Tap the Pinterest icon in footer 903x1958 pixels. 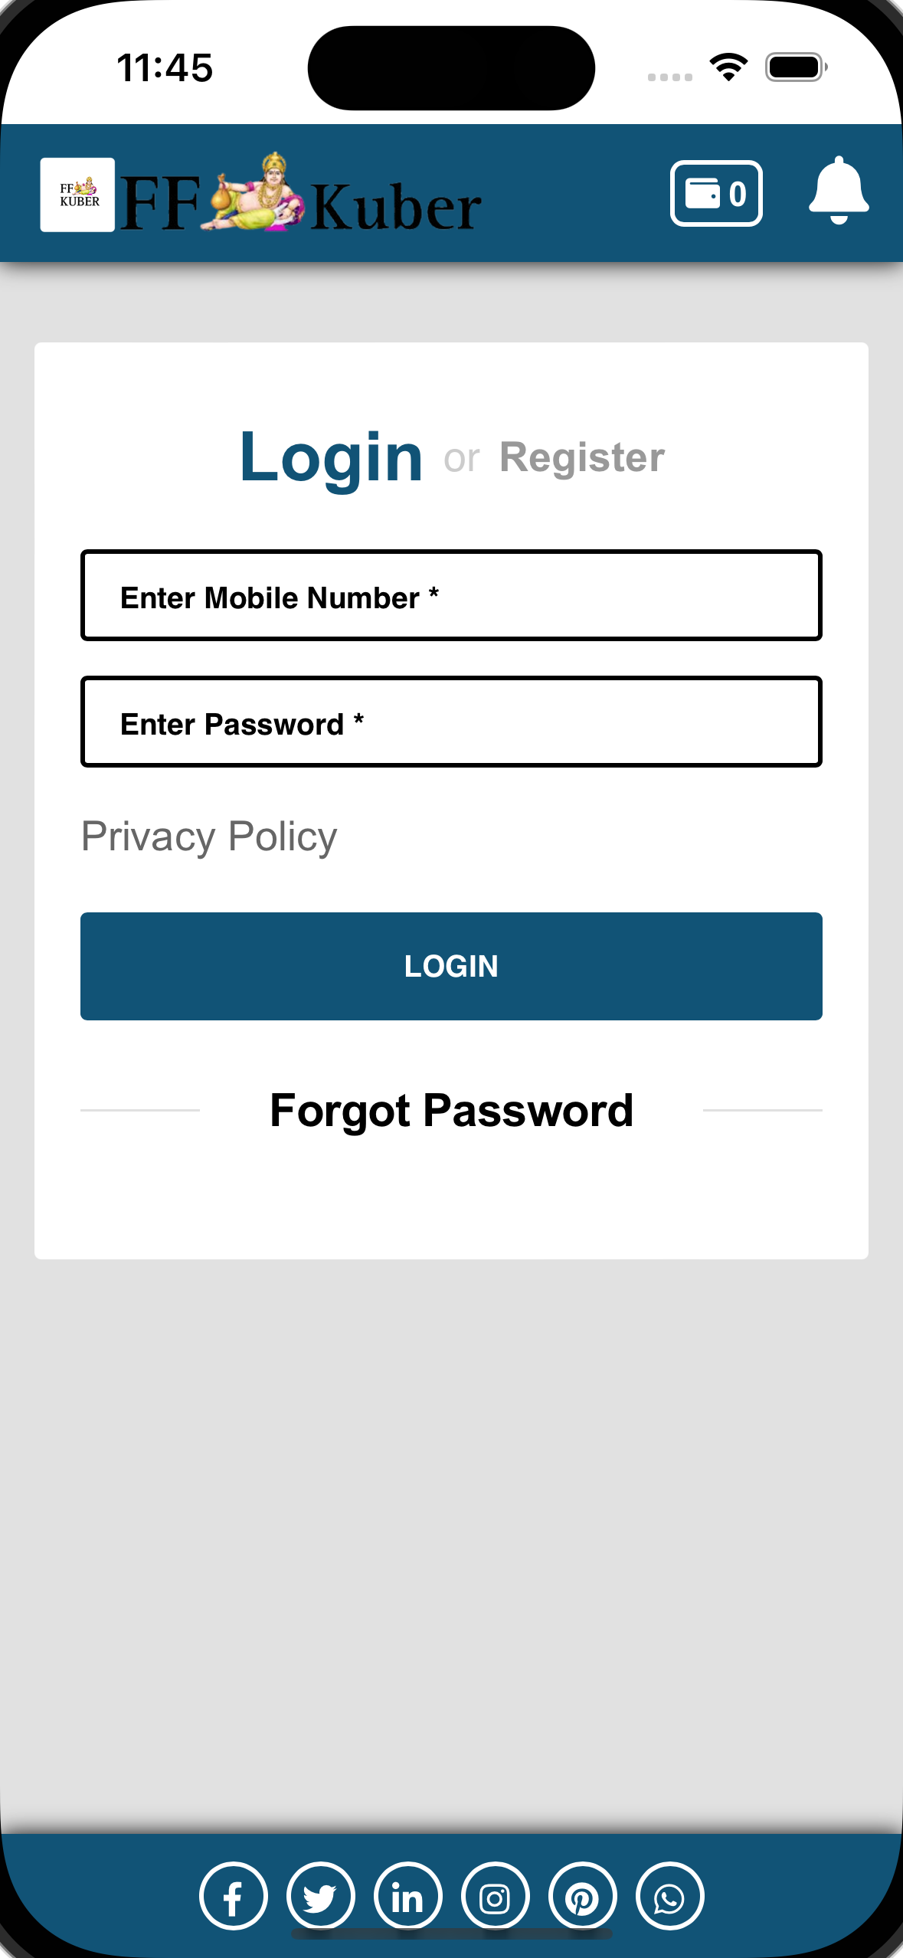point(583,1897)
